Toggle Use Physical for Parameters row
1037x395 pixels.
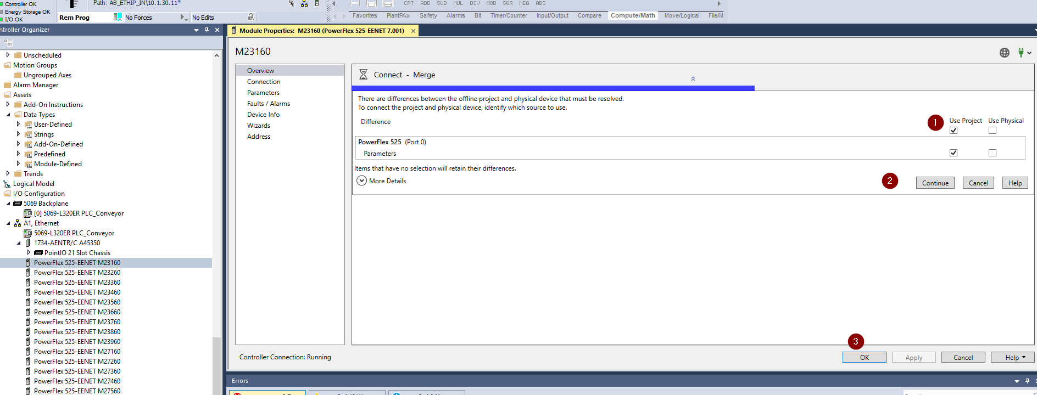tap(992, 153)
